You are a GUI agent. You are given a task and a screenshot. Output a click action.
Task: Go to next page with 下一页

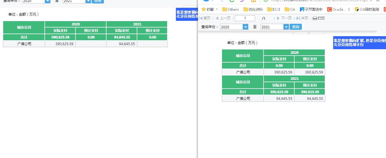[284, 18]
